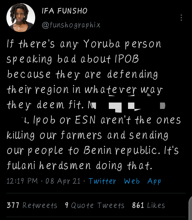Open the IFA FUNSHO display name profile link
This screenshot has width=192, height=220.
click(x=65, y=11)
